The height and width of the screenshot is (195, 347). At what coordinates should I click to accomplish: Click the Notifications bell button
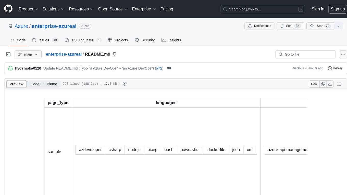259,26
